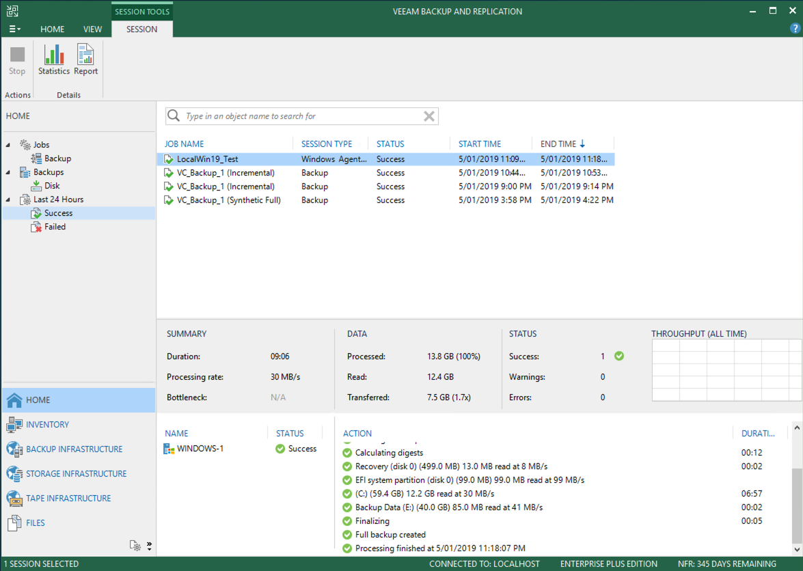
Task: Open the INVENTORY view
Action: pyautogui.click(x=79, y=425)
